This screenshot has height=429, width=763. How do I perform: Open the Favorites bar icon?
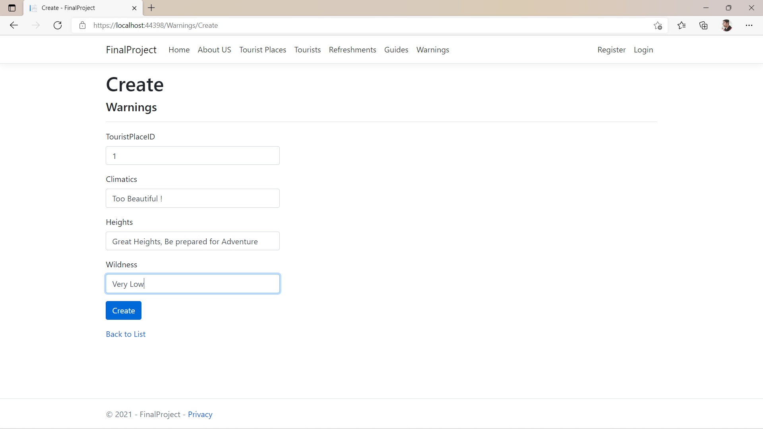tap(682, 25)
